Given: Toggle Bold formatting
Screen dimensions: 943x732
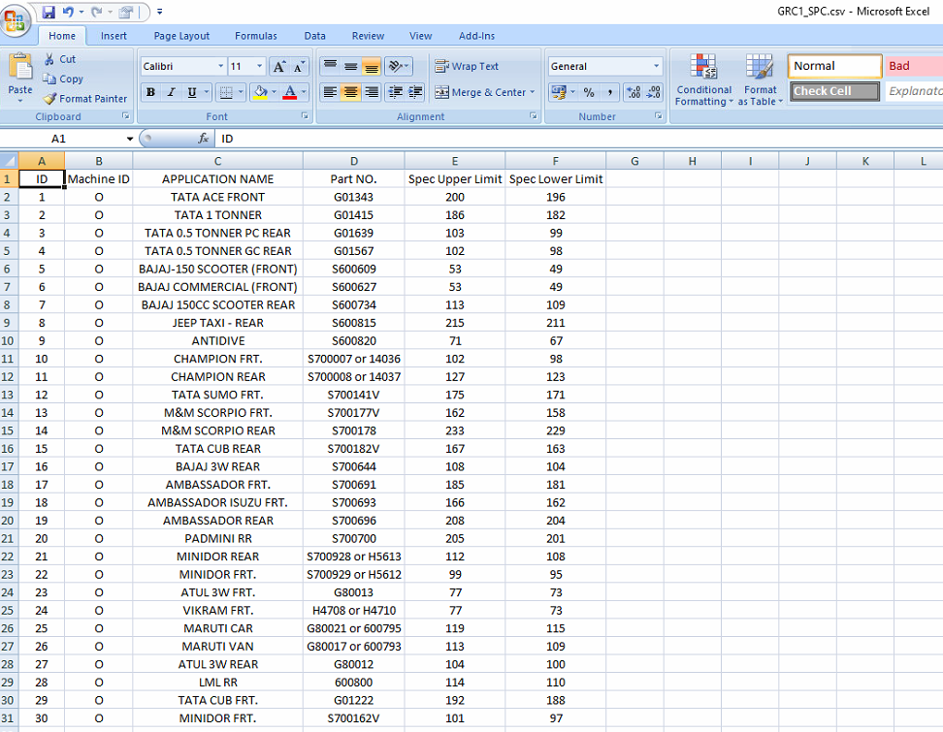Looking at the screenshot, I should pyautogui.click(x=150, y=93).
